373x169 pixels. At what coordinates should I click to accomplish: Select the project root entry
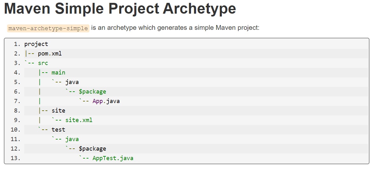[36, 44]
